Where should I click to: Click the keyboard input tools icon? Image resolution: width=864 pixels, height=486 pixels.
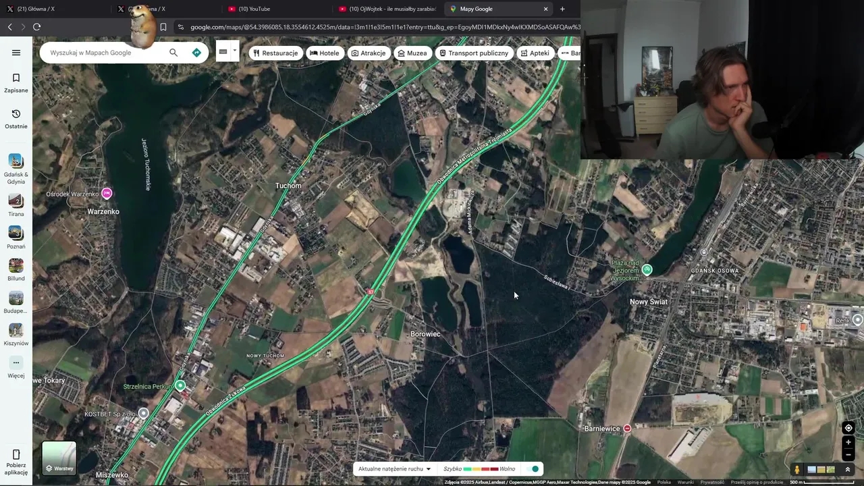coord(223,51)
